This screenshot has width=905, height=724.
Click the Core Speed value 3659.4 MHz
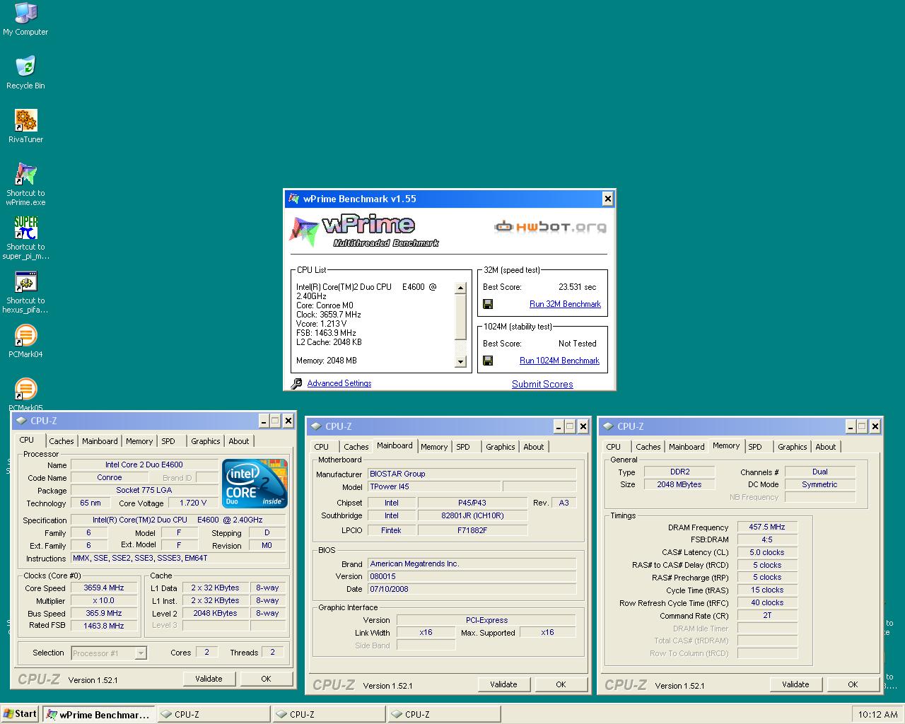tap(103, 588)
